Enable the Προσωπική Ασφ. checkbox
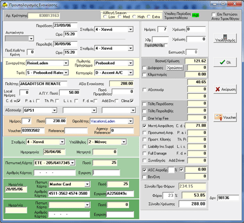The height and width of the screenshot is (223, 244). coord(144,133)
